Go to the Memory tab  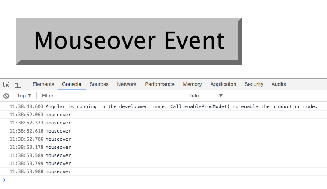pos(192,84)
